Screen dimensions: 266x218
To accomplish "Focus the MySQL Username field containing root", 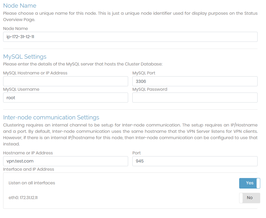I will pos(65,97).
